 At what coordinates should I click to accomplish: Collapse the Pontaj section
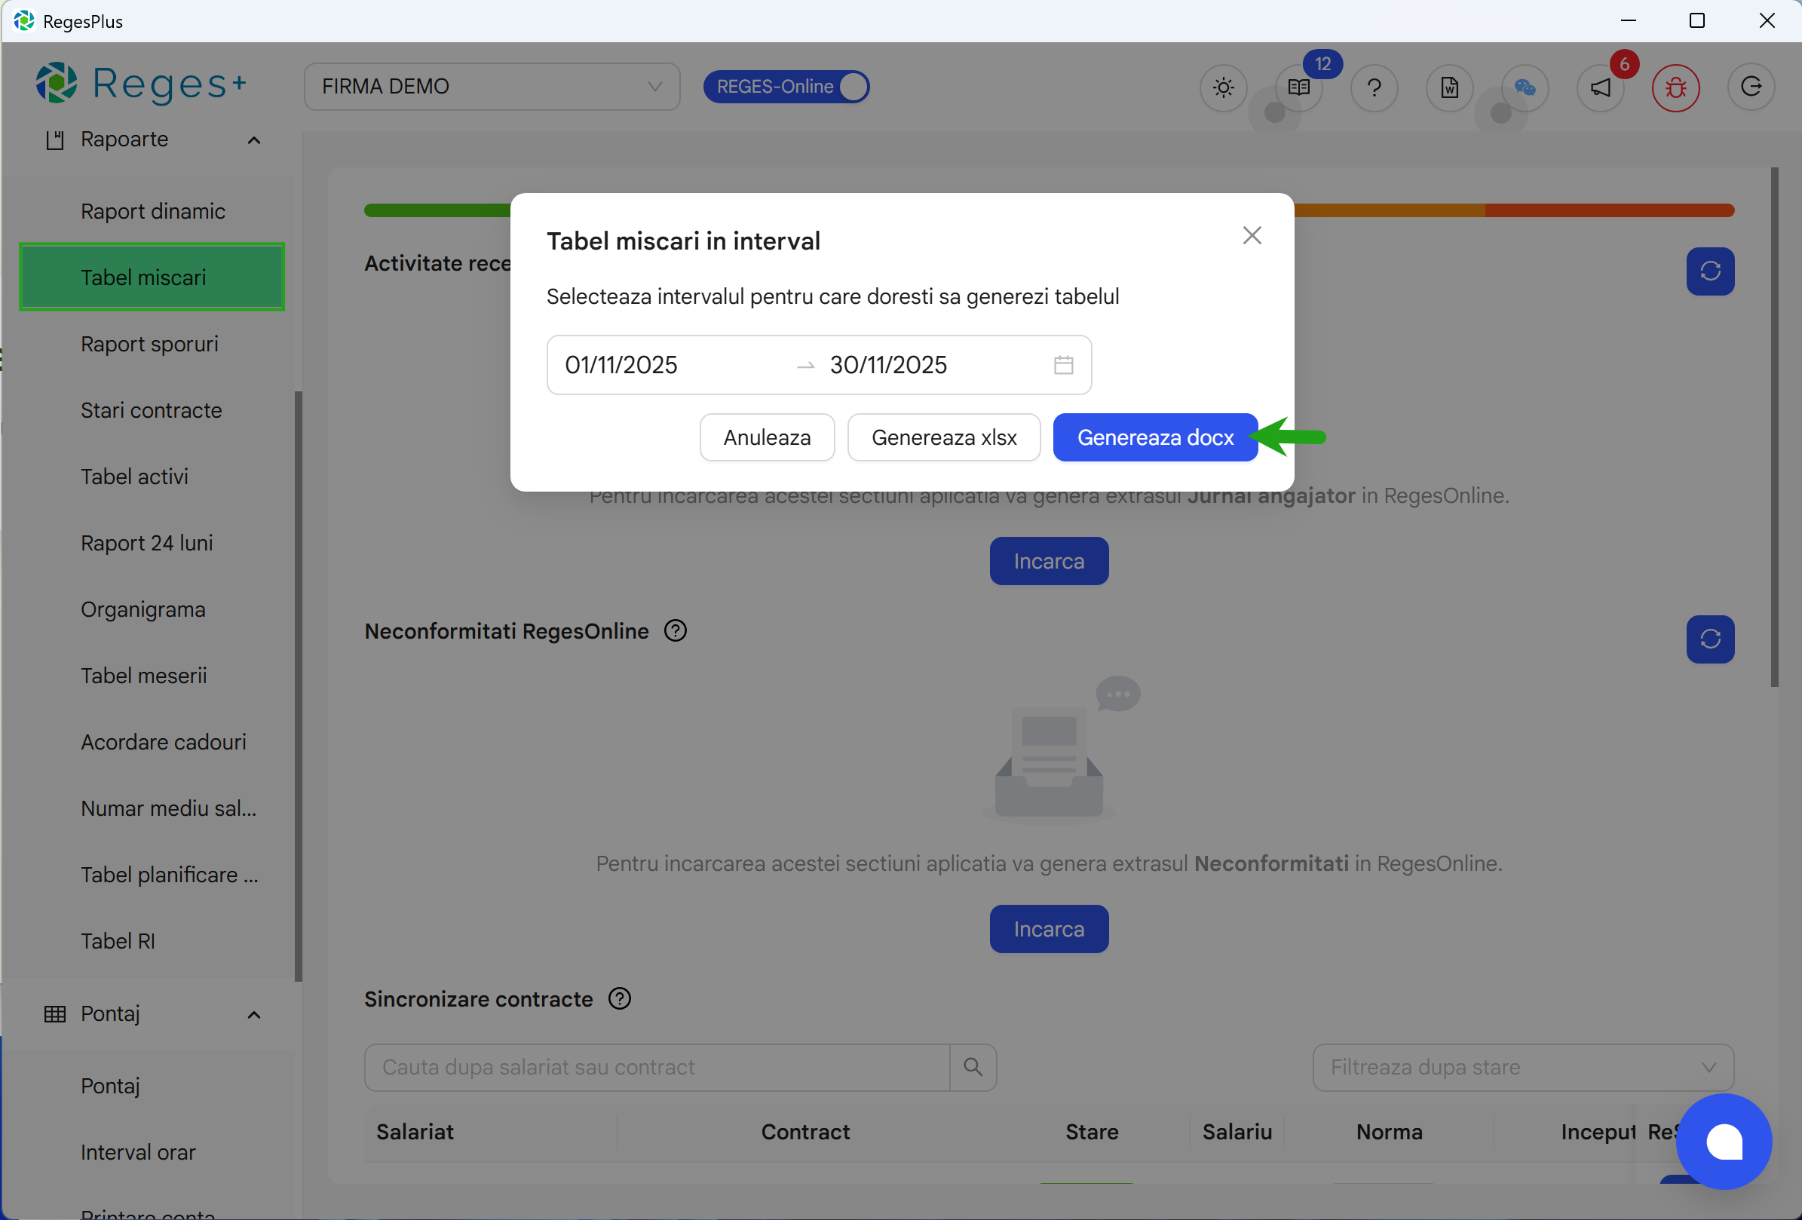click(253, 1013)
